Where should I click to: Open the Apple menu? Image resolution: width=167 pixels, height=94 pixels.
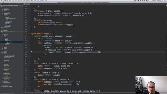[x=2, y=1]
